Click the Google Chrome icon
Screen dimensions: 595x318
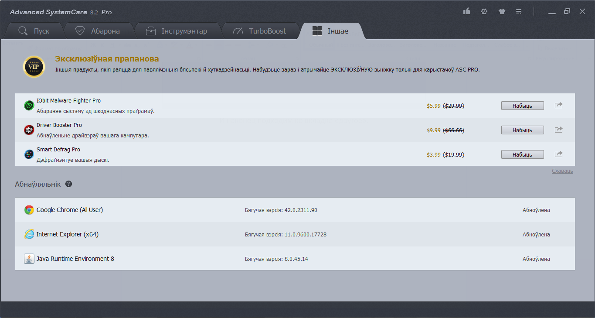[29, 210]
